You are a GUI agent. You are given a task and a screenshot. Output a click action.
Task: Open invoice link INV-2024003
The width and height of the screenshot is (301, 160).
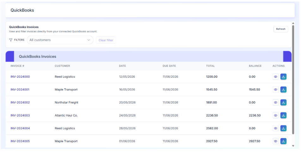tap(20, 115)
